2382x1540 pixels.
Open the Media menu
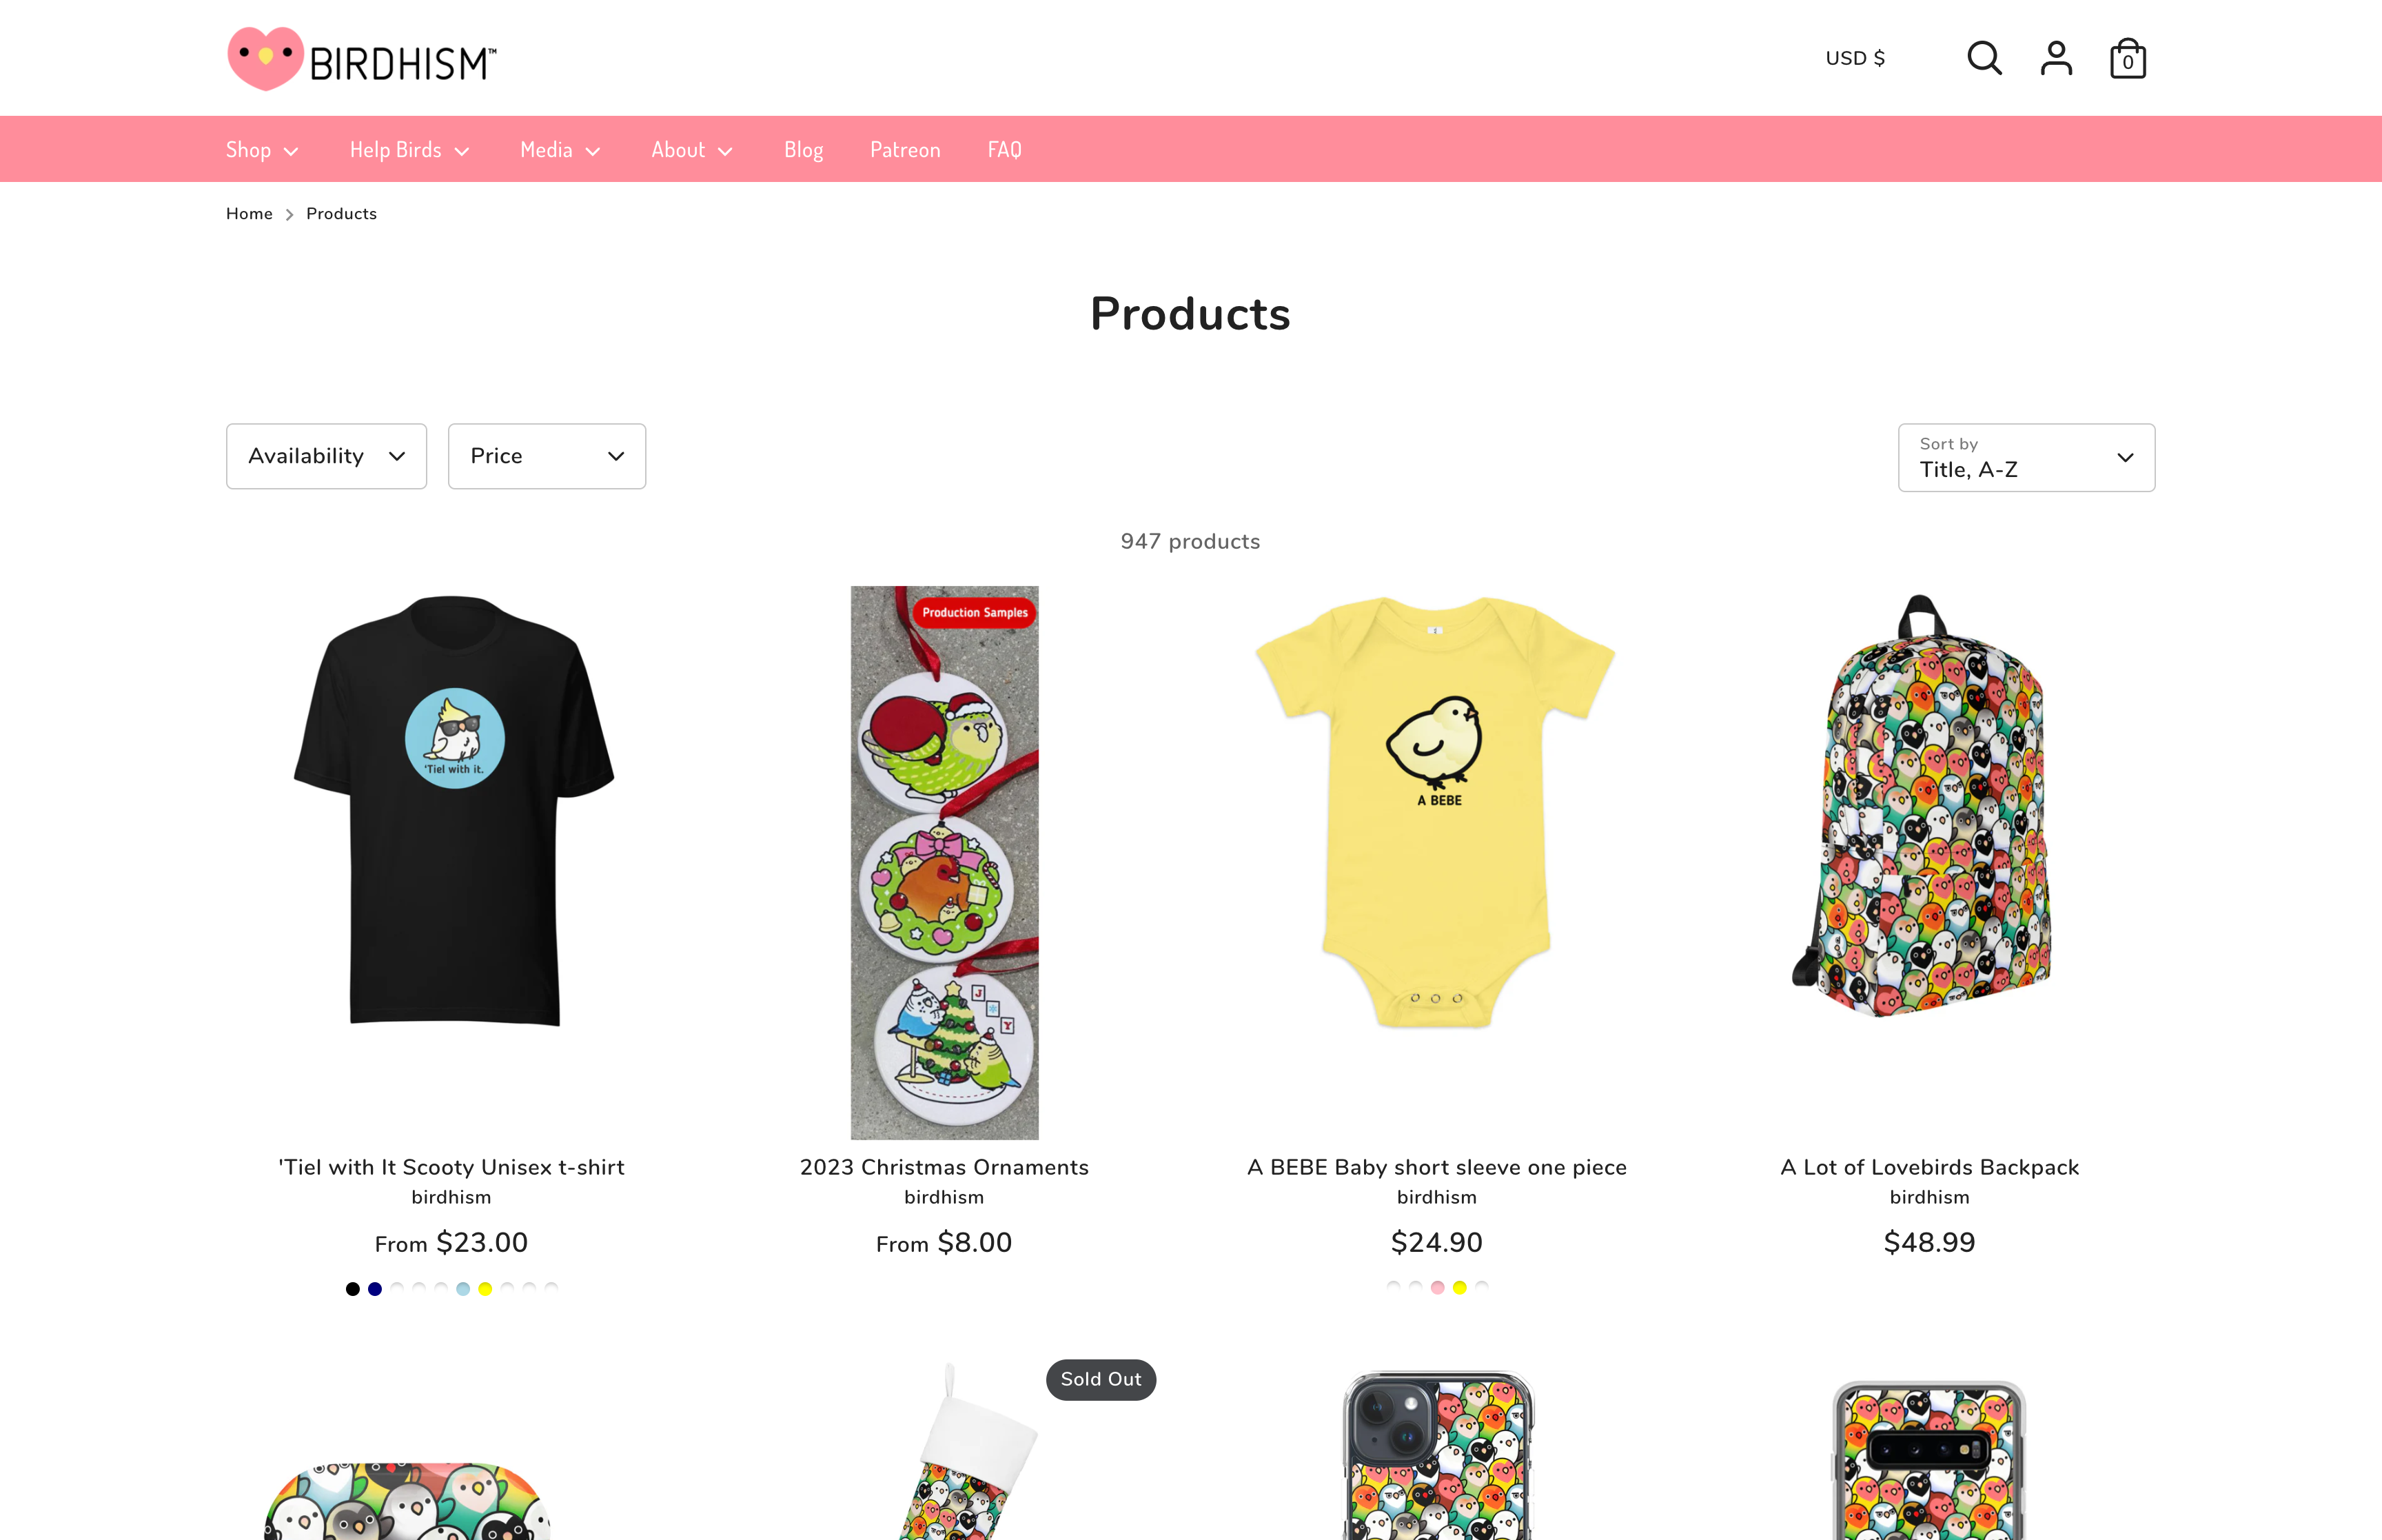pos(561,150)
